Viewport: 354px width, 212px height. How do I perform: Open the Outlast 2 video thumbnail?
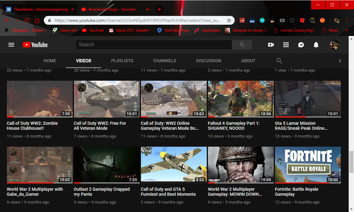(107, 165)
